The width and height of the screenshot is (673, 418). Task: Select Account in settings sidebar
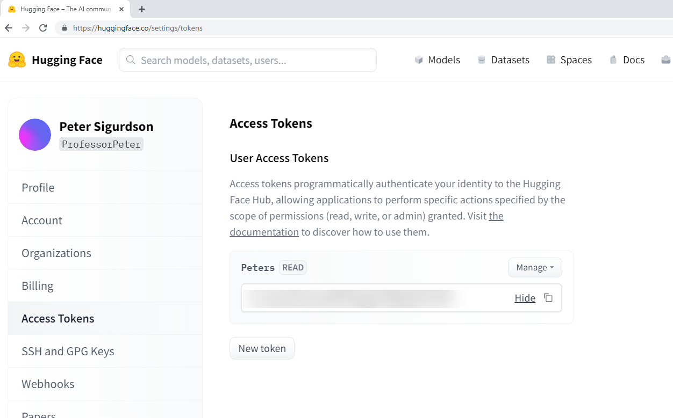click(105, 220)
